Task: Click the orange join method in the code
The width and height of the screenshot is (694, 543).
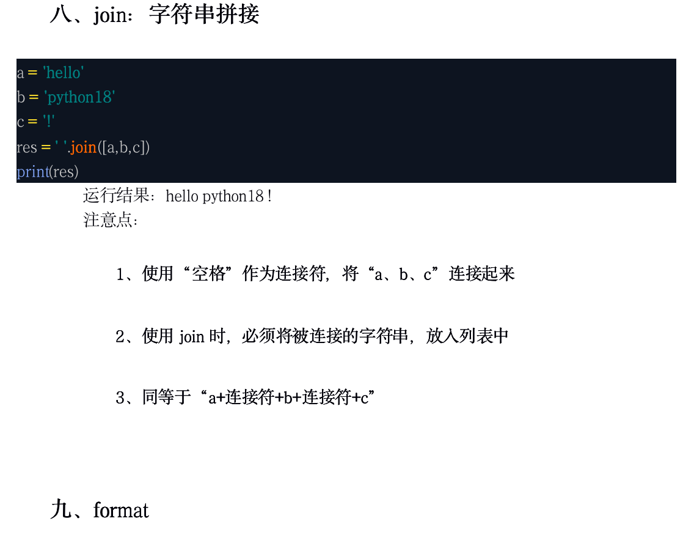Action: [84, 147]
